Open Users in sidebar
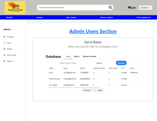157x121 pixels. (x=9, y=43)
